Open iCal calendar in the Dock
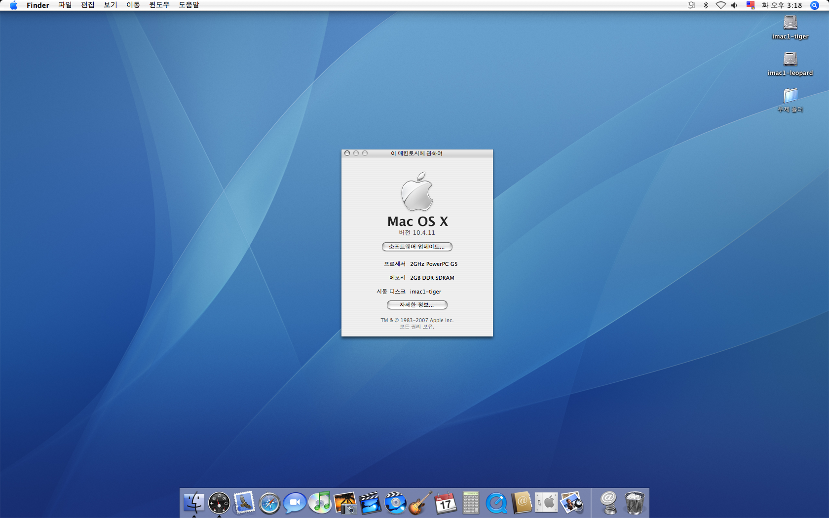This screenshot has width=829, height=518. click(446, 503)
